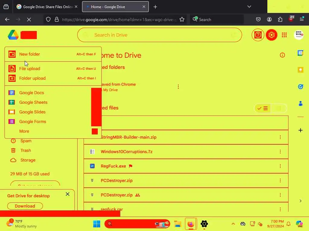Open the Firefox account icon

click(x=269, y=20)
